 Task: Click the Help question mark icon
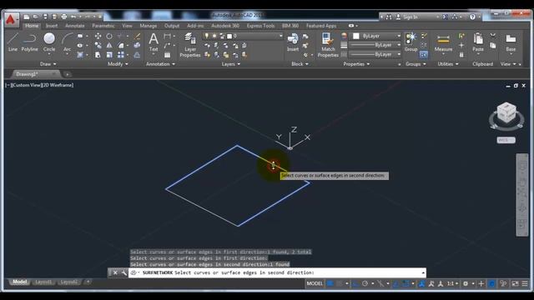[472, 17]
